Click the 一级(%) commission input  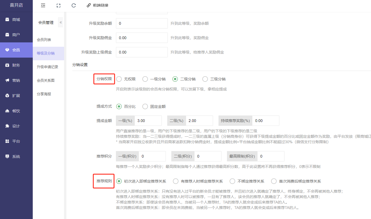pos(148,121)
